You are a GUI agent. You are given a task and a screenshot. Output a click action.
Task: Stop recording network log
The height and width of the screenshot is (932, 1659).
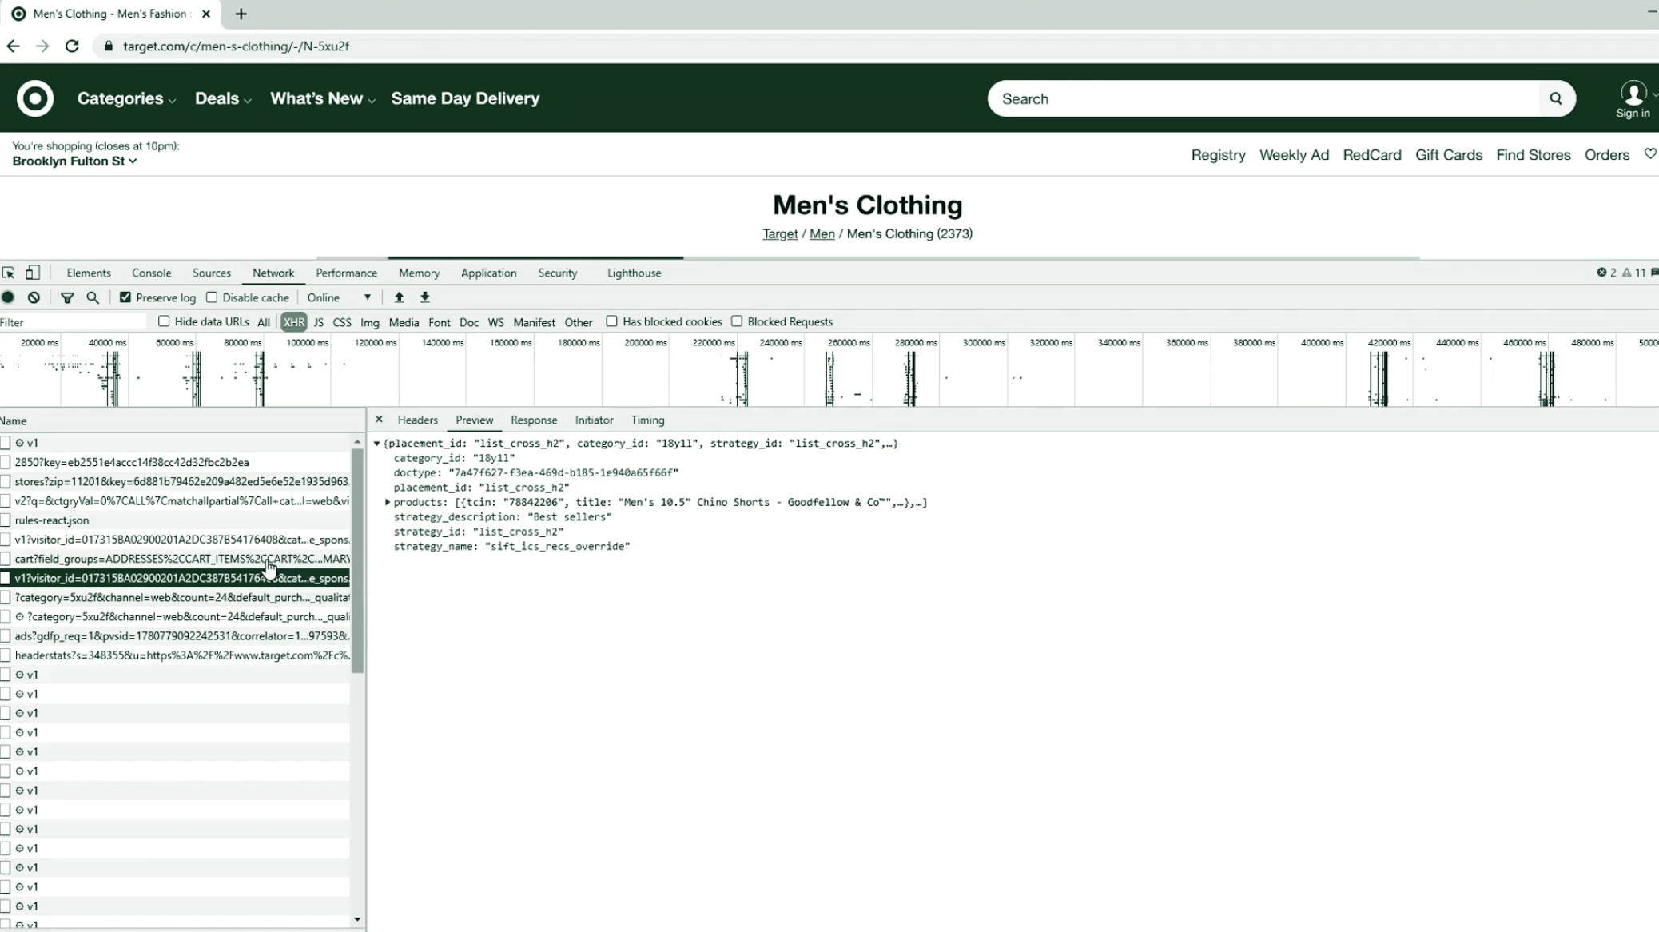point(8,297)
